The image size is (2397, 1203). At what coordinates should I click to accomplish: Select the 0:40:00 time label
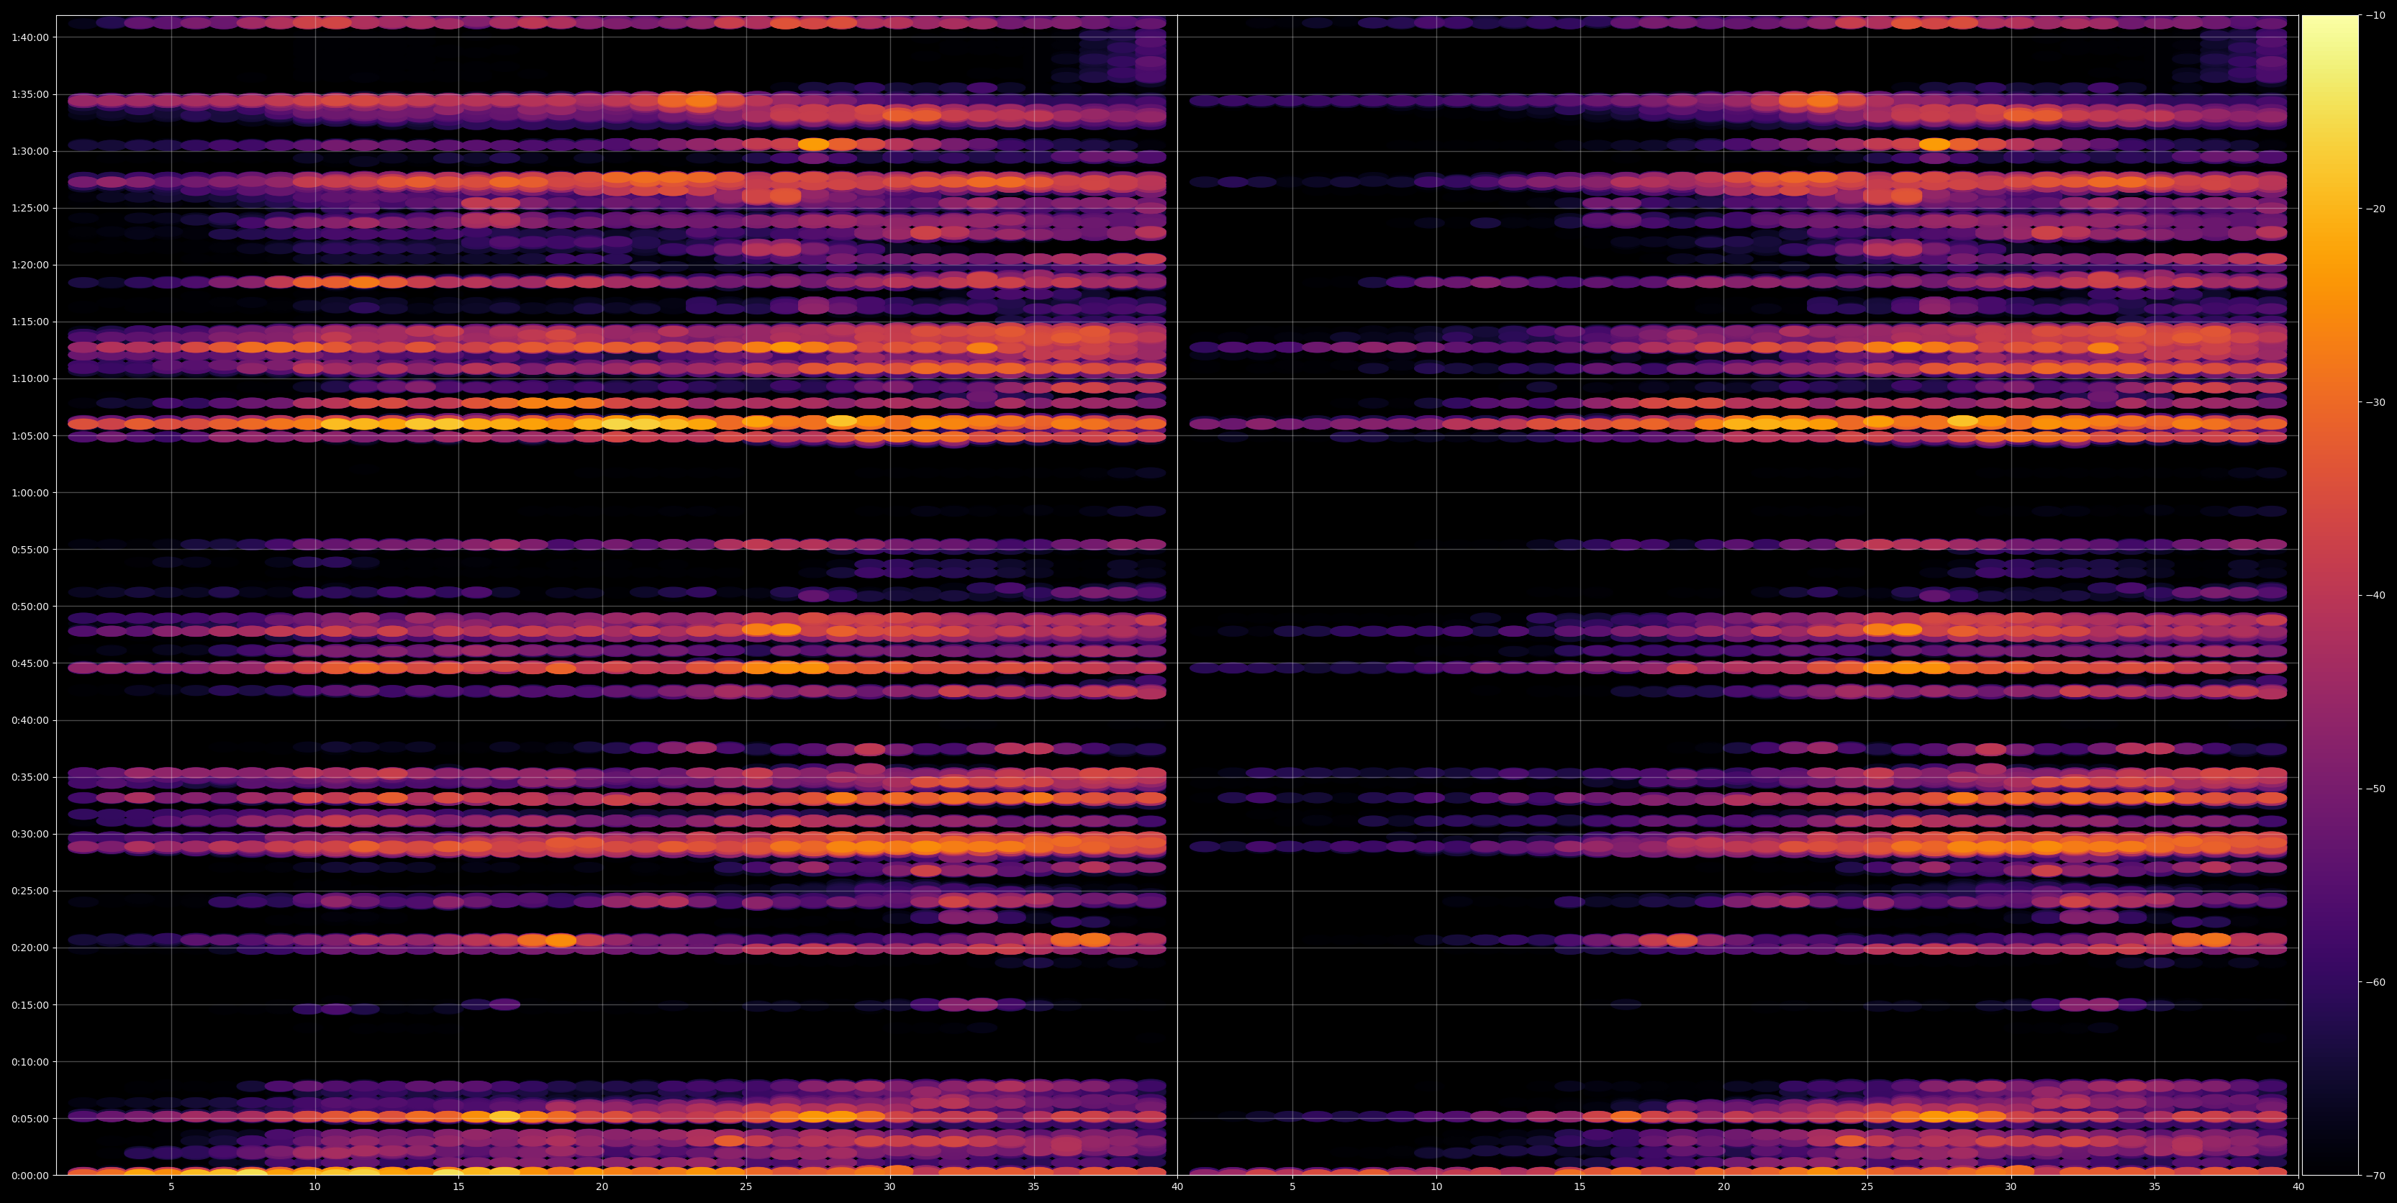click(30, 720)
